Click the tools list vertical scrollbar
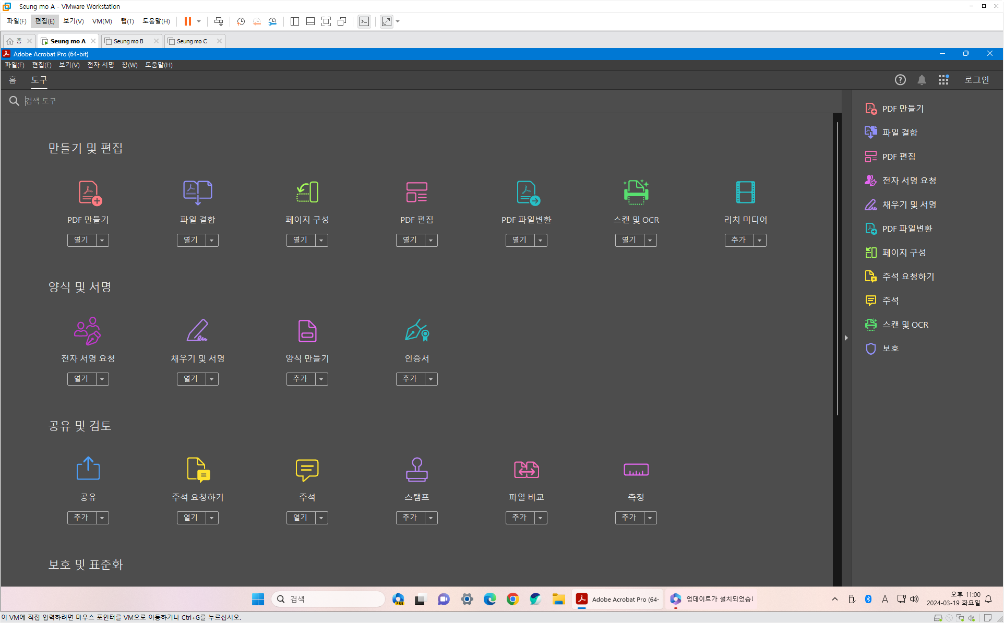The image size is (1004, 623). tap(838, 269)
